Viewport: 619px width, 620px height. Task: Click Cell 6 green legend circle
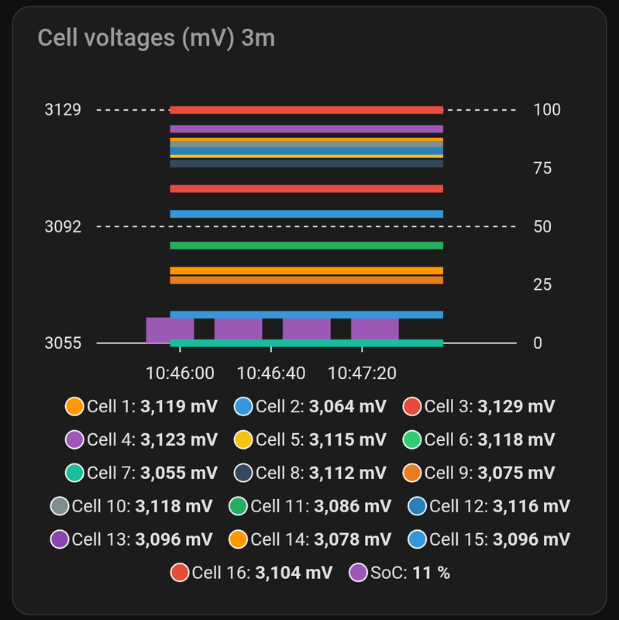click(x=412, y=439)
